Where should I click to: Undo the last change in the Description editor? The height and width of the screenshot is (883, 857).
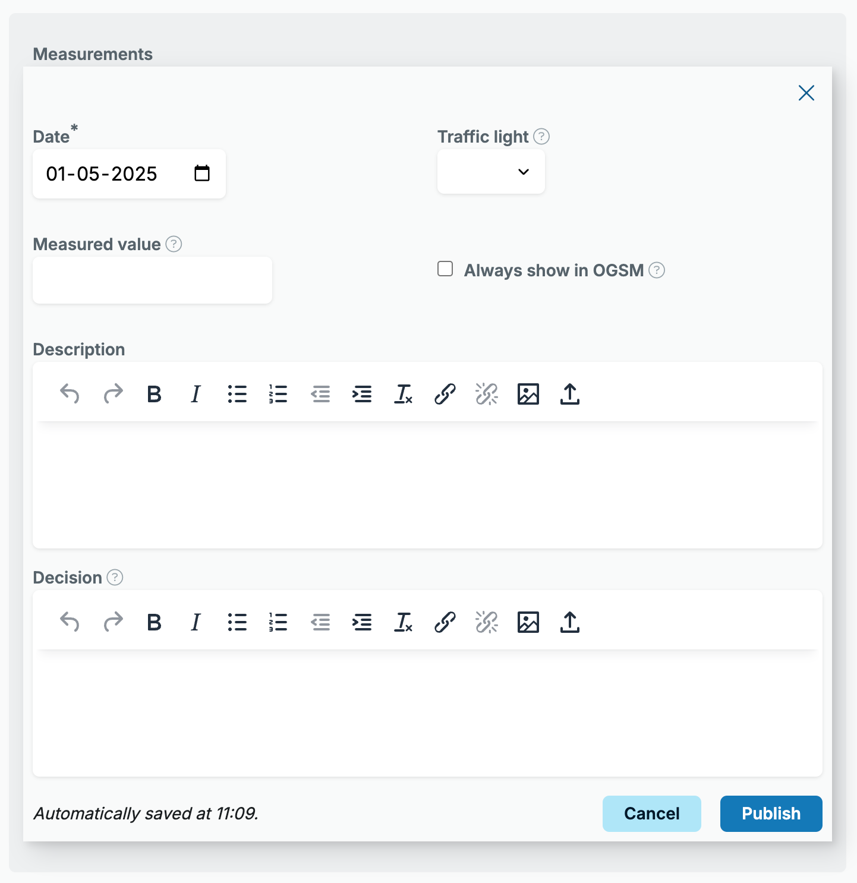point(70,394)
